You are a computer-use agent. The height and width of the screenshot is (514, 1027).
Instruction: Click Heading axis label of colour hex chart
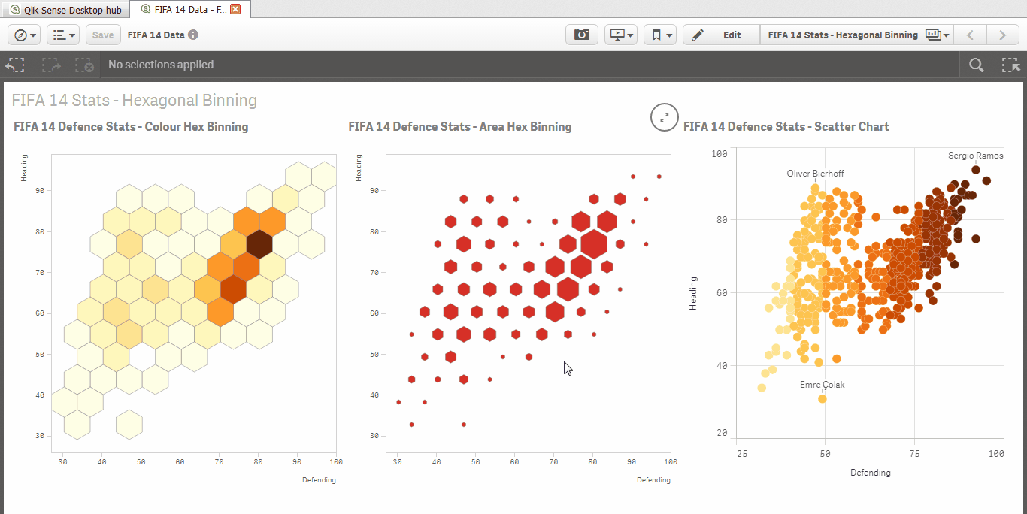tap(24, 168)
